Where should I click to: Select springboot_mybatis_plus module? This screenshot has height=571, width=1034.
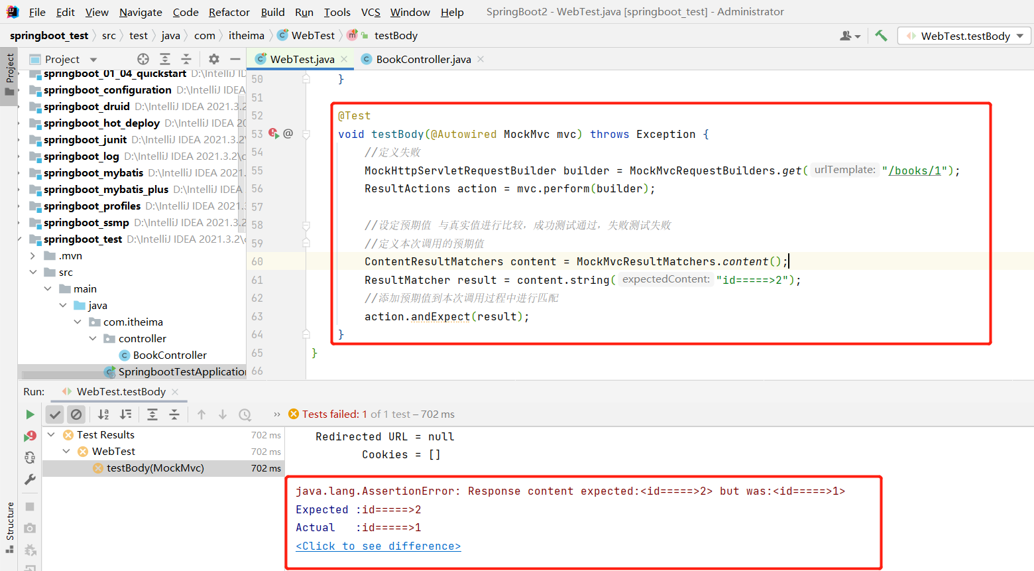[106, 190]
